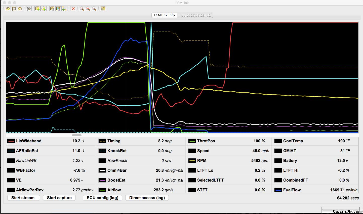Open the wrench and hammer tools icon

coord(29,9)
